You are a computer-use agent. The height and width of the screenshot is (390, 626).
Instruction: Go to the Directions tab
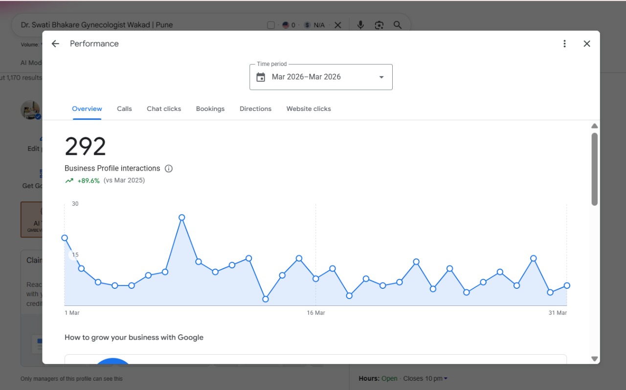tap(255, 109)
